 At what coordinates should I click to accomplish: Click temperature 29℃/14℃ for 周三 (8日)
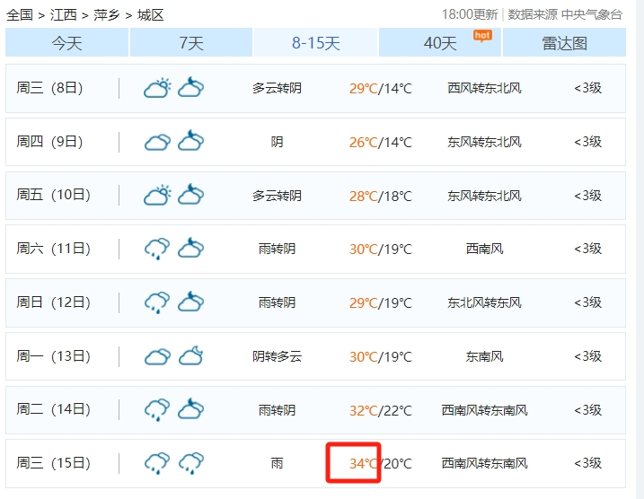point(380,88)
